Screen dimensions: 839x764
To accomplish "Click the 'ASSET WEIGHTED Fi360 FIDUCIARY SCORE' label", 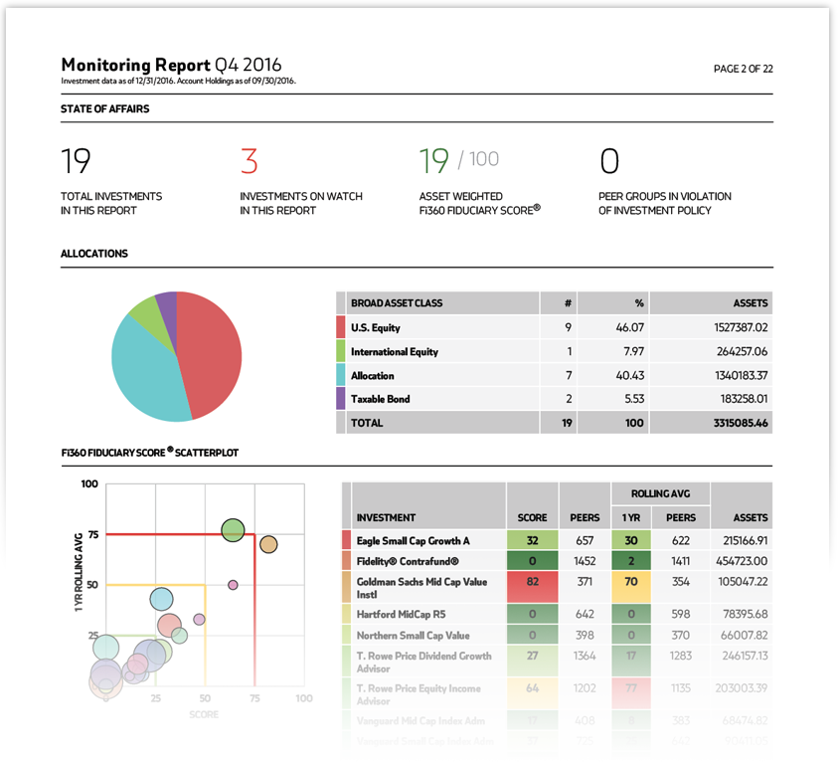I will pyautogui.click(x=479, y=204).
